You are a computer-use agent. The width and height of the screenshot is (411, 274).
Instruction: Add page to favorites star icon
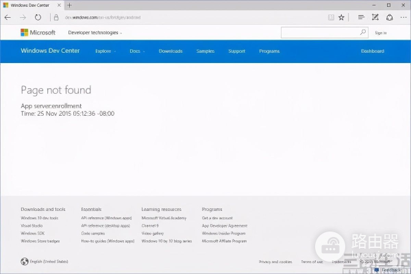click(341, 18)
